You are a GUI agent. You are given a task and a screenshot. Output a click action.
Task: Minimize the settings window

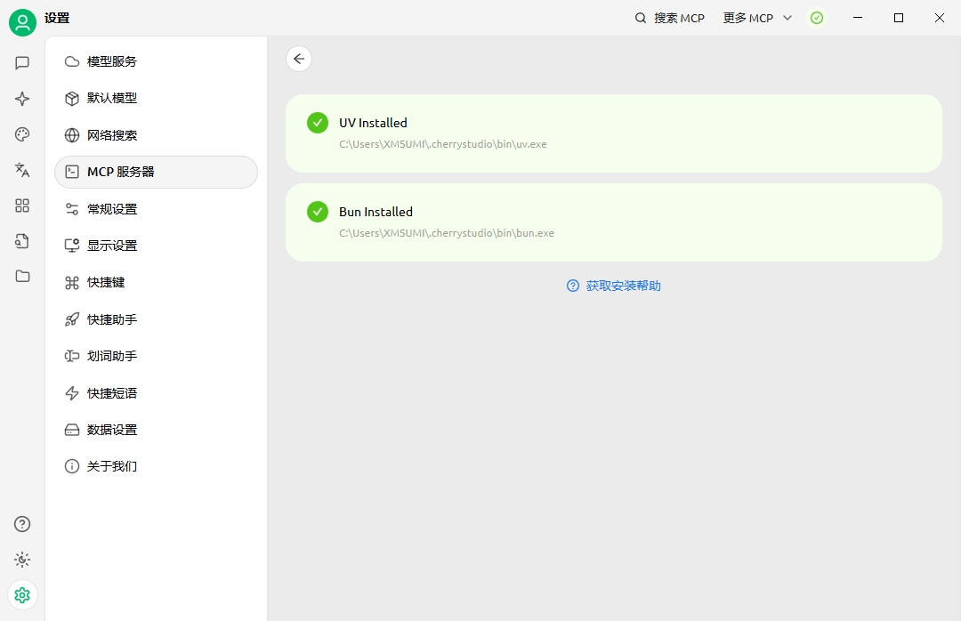click(x=858, y=18)
